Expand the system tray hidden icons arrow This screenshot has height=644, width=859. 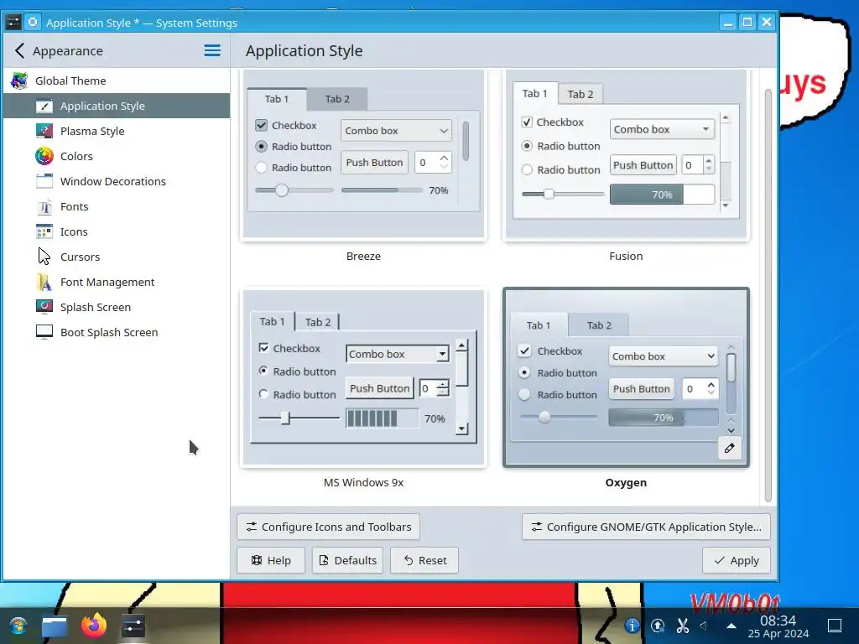pyautogui.click(x=731, y=626)
